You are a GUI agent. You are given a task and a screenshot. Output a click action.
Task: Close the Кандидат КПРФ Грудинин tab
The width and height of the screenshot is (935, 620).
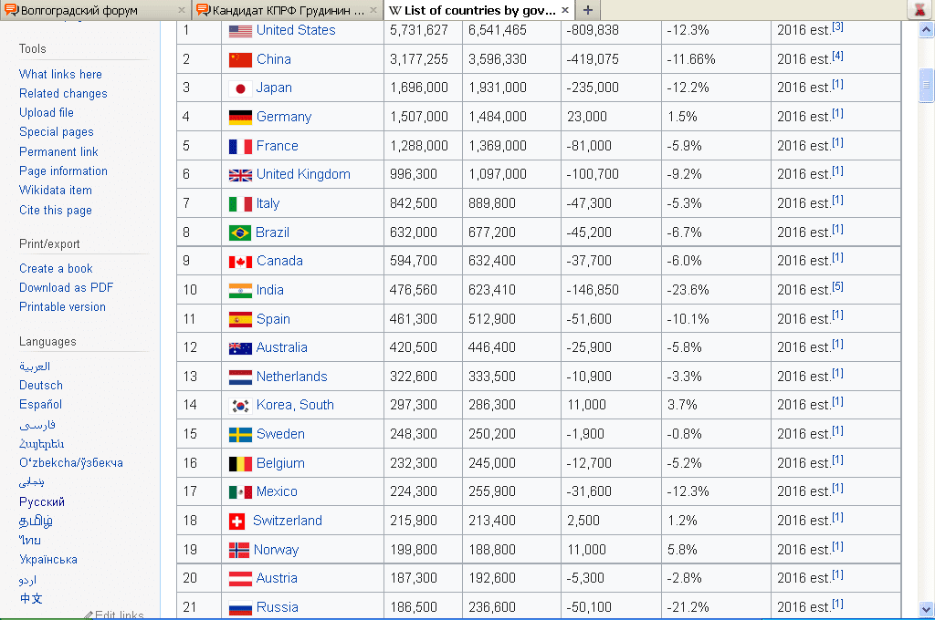click(373, 10)
